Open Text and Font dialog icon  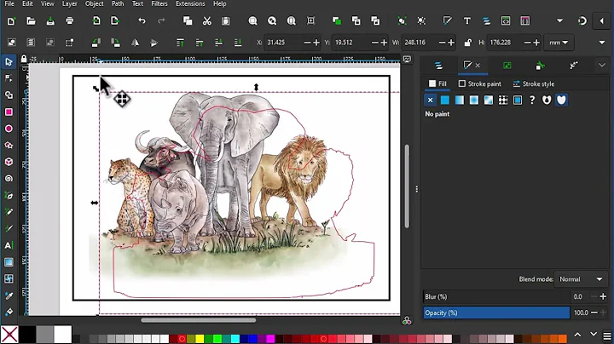pyautogui.click(x=466, y=21)
